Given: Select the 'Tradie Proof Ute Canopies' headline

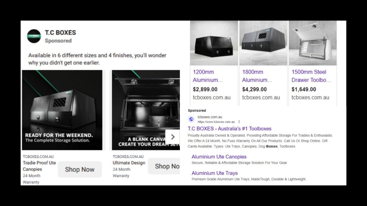Looking at the screenshot, I should 39,166.
